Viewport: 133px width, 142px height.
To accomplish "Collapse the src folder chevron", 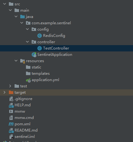I will 5,4.
